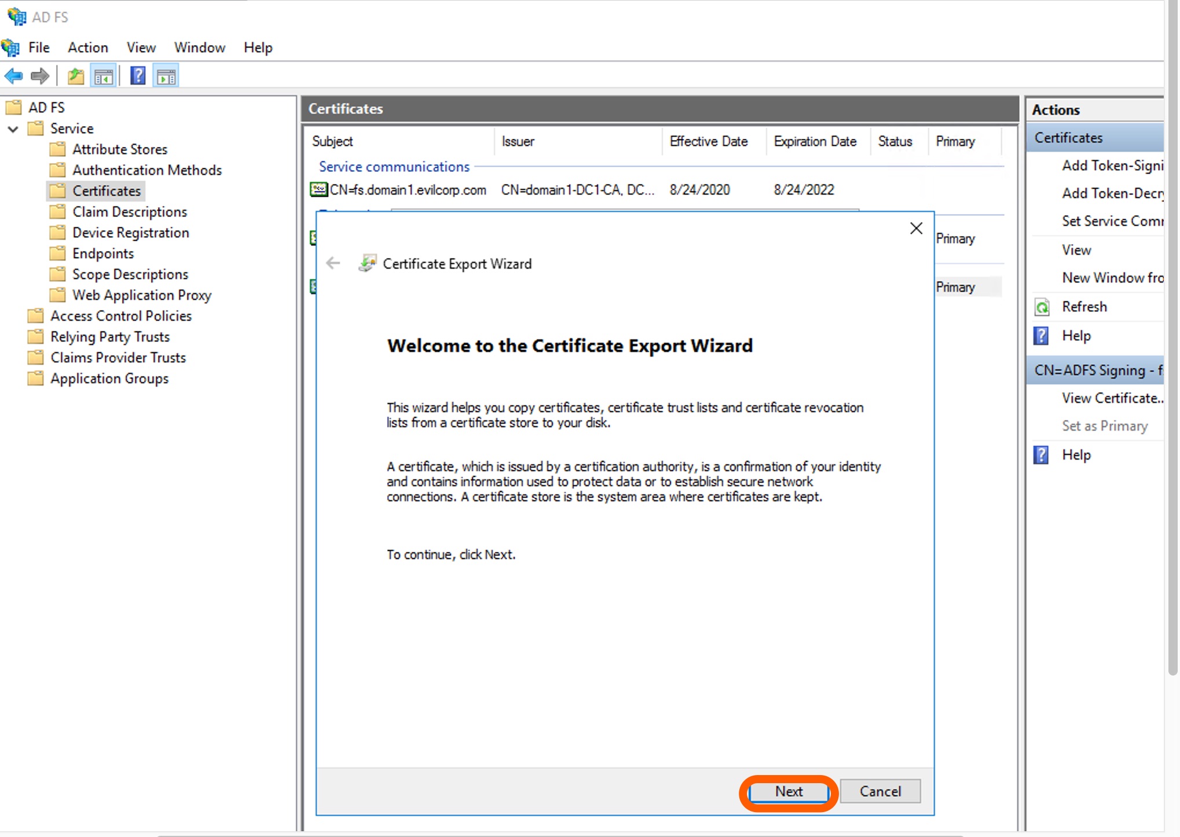Click Next in Certificate Export Wizard
Viewport: 1180px width, 837px height.
coord(789,791)
